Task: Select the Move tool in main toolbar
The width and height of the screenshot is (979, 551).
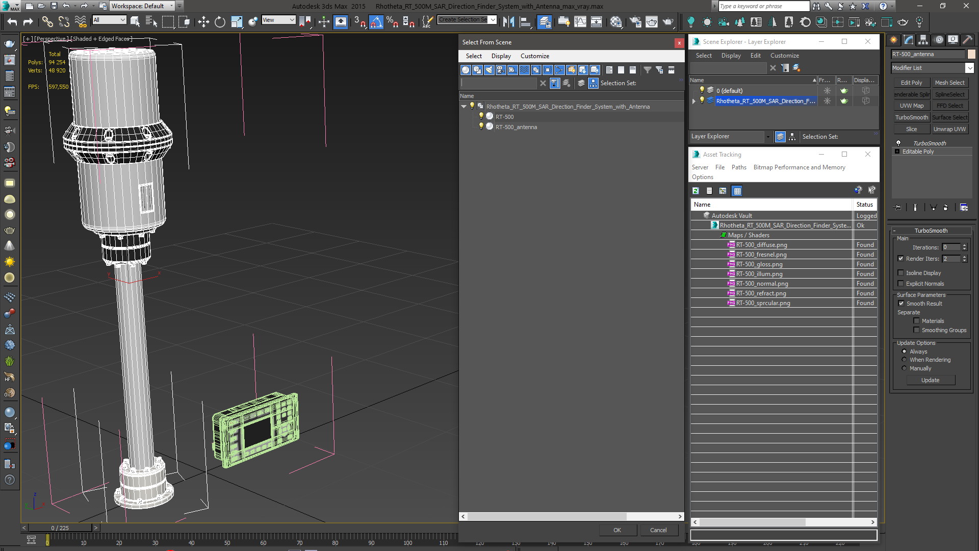Action: pyautogui.click(x=203, y=21)
